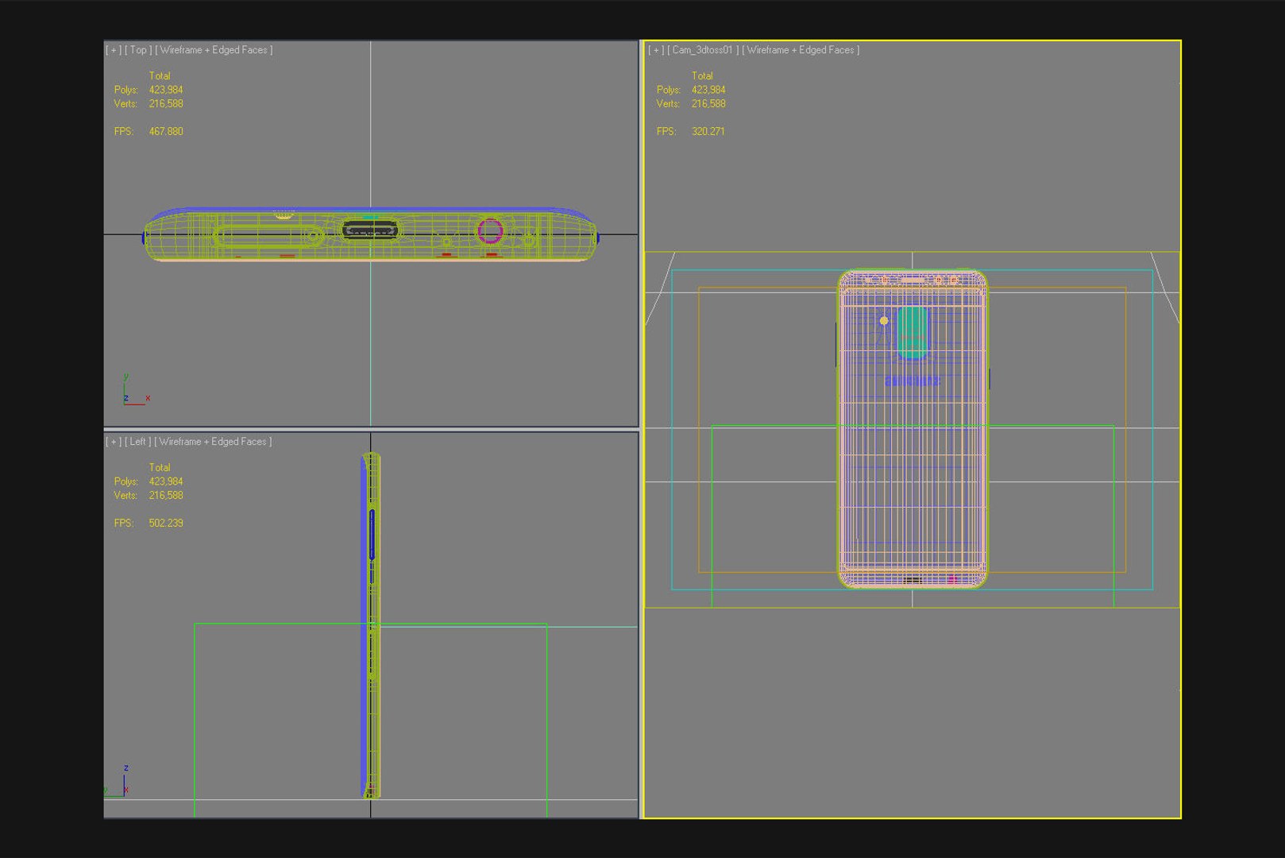
Task: Open the Left view label menu
Action: tap(138, 442)
